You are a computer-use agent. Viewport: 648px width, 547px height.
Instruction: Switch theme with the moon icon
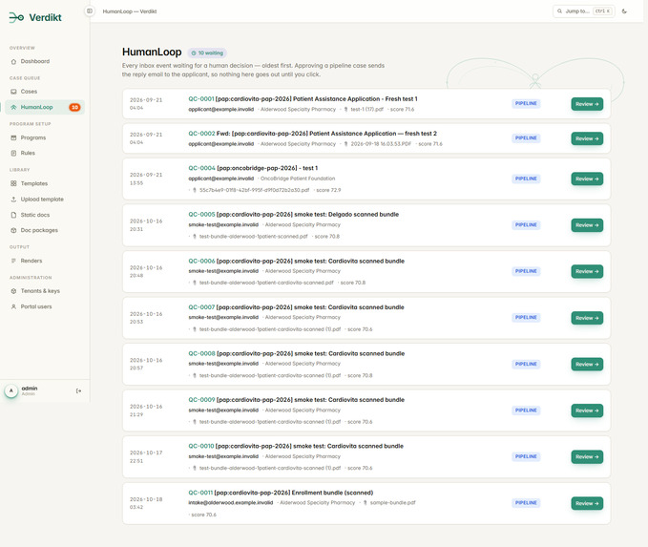click(624, 11)
